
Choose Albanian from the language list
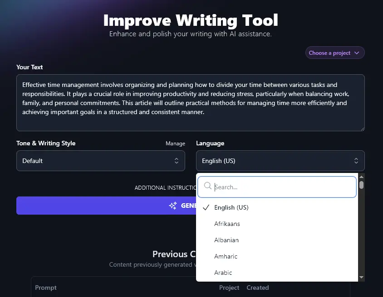[x=226, y=240]
